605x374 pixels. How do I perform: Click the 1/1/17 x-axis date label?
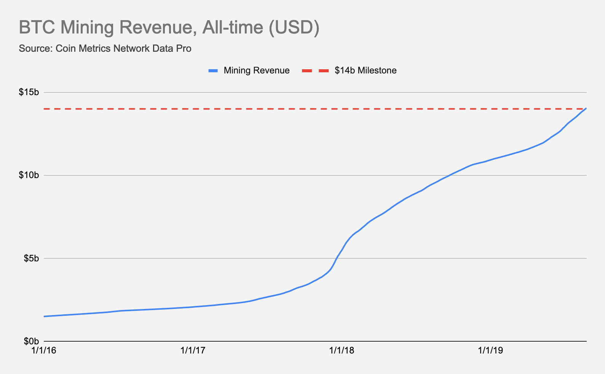click(x=193, y=350)
